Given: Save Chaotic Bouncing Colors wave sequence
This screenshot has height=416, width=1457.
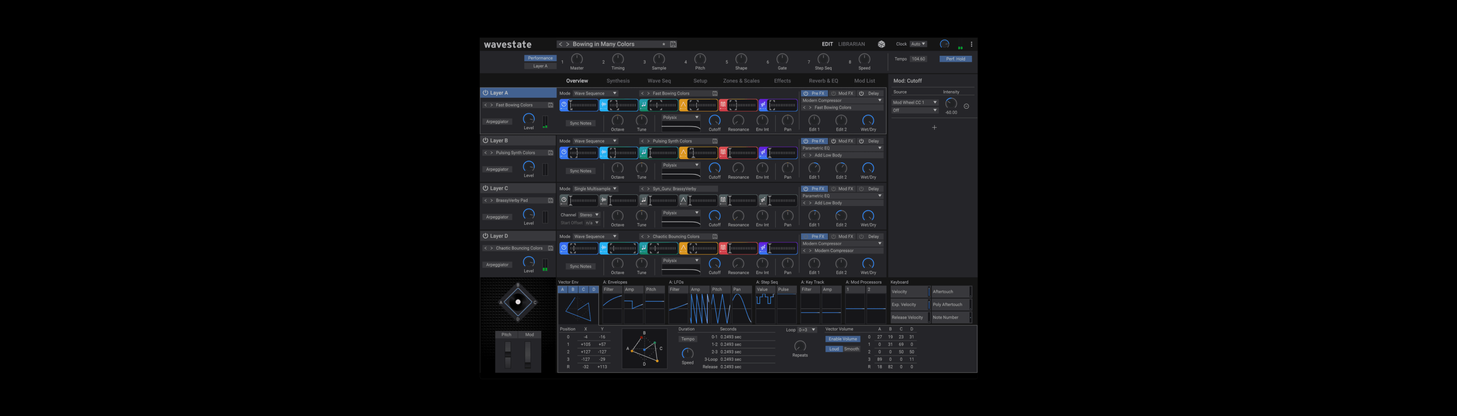Looking at the screenshot, I should [715, 237].
